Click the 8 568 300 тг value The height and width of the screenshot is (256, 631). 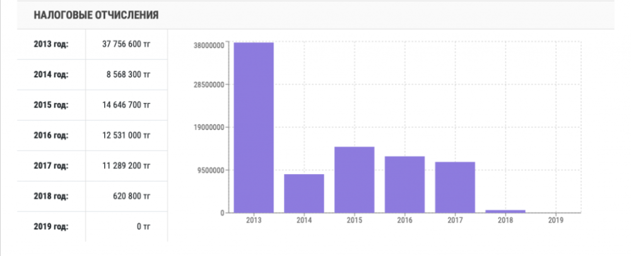pos(129,74)
